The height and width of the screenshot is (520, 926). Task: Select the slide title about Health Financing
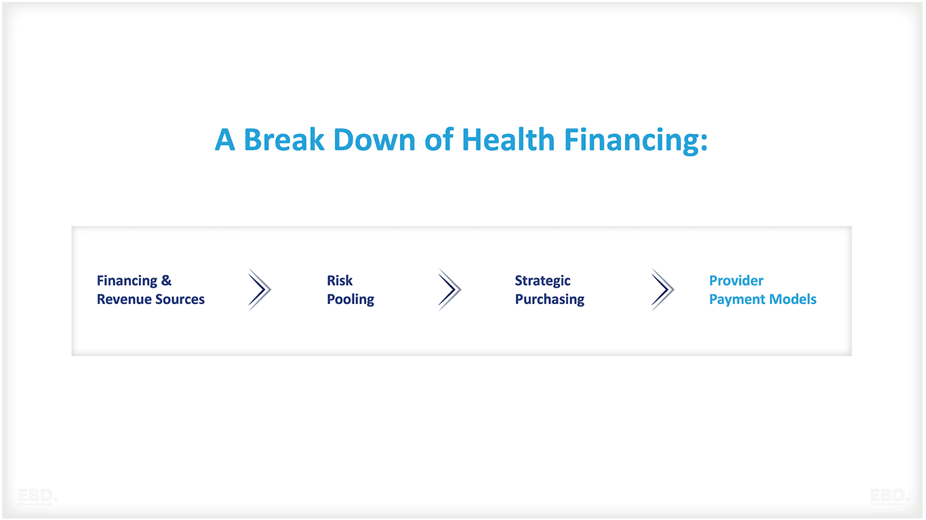click(x=461, y=140)
